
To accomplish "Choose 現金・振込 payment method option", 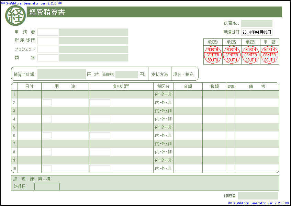I will click(183, 74).
